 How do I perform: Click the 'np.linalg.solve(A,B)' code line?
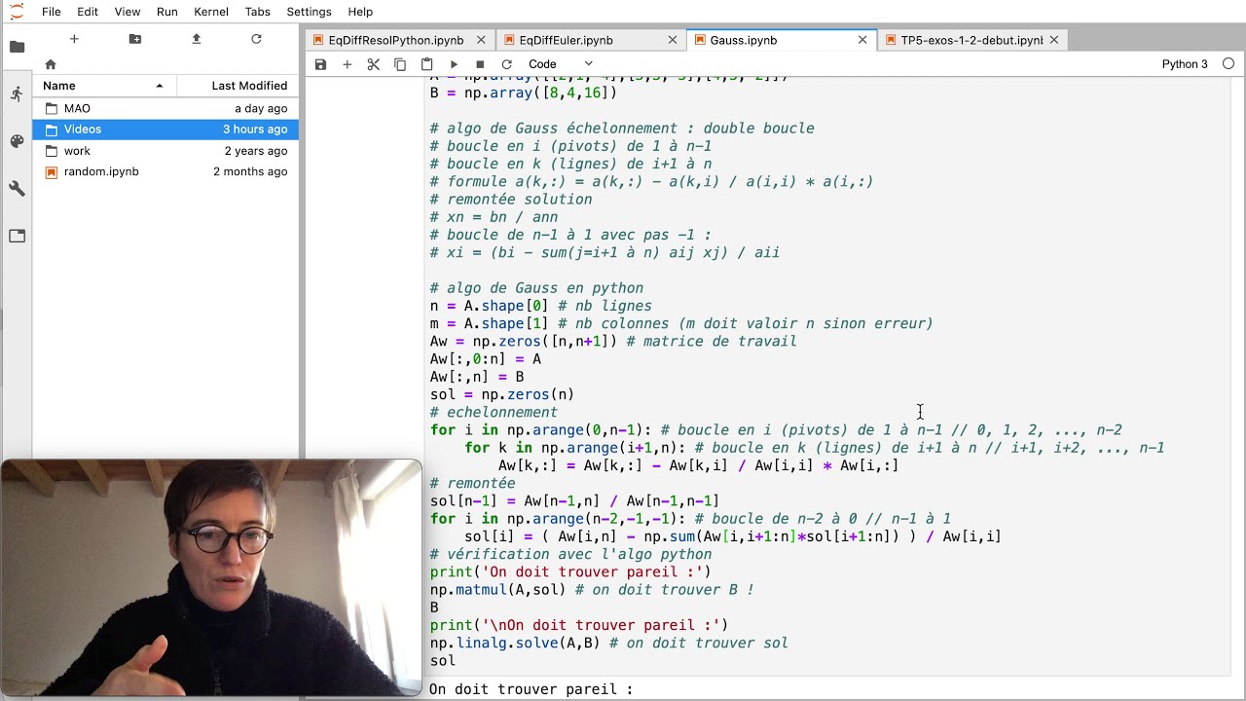tap(609, 643)
